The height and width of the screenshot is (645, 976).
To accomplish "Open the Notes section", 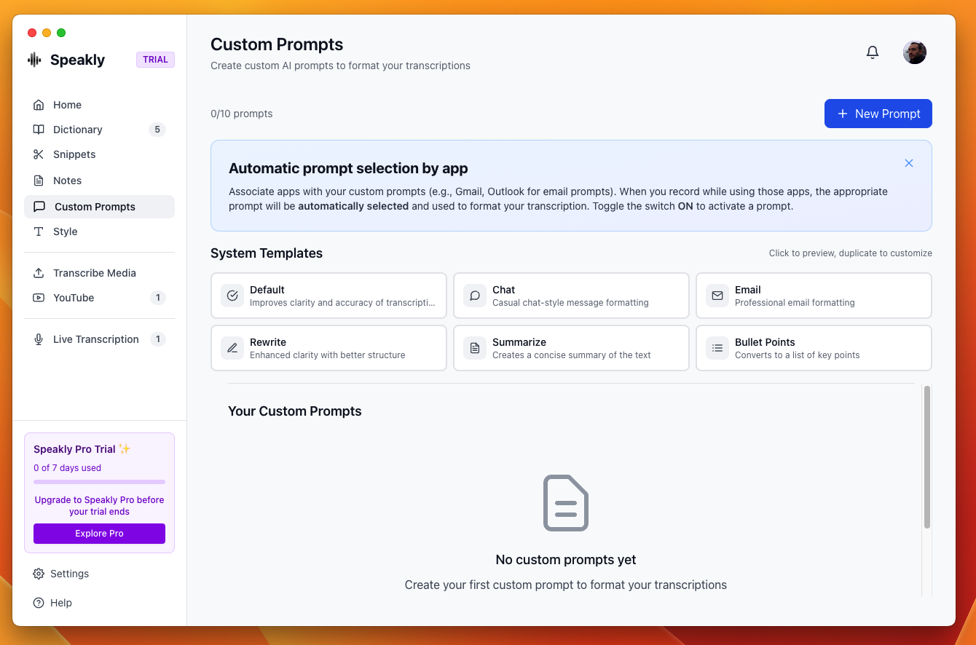I will tap(67, 181).
